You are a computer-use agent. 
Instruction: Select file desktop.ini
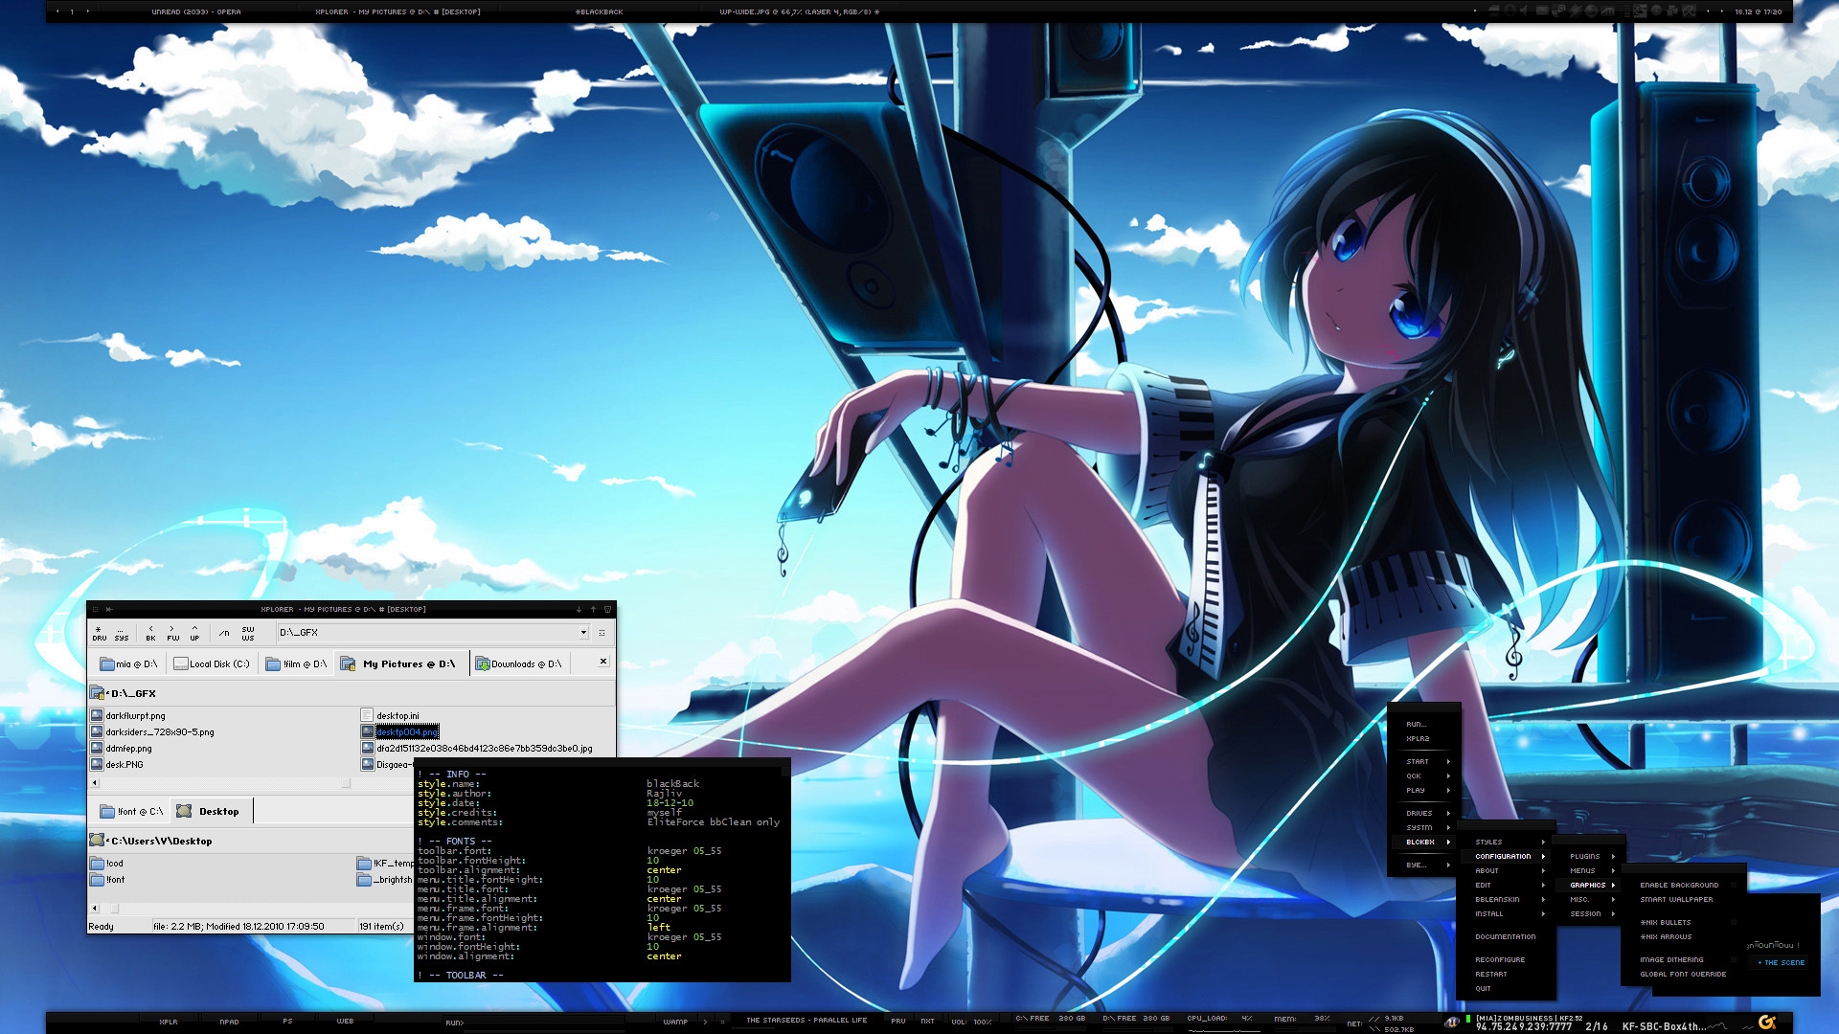click(x=391, y=715)
